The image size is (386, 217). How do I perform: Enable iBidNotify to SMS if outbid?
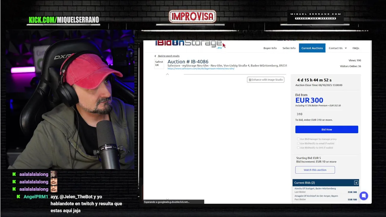click(x=298, y=148)
